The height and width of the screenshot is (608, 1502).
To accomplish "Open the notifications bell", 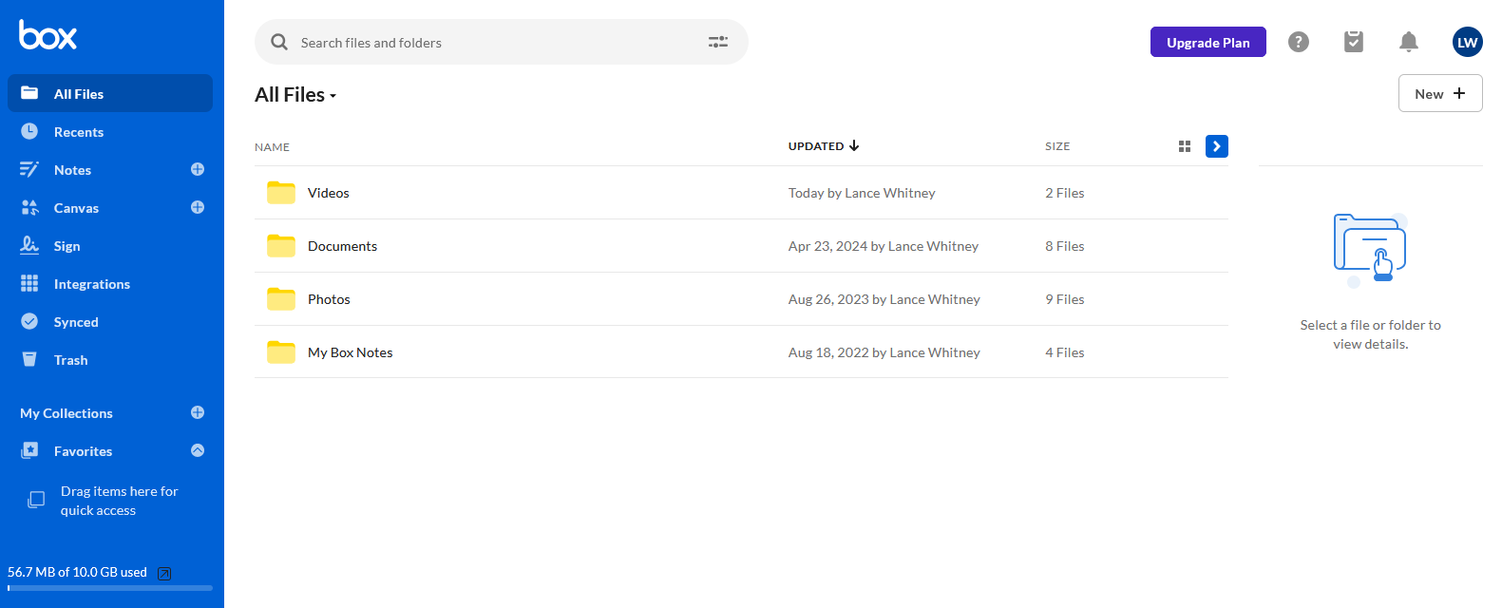I will (x=1409, y=42).
